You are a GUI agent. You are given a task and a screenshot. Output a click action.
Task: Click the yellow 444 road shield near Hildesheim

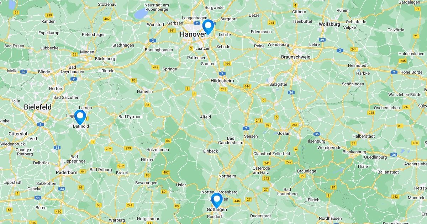point(247,86)
